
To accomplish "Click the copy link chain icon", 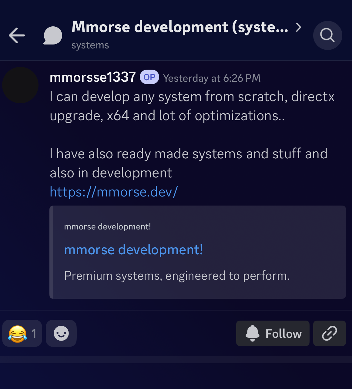I will 330,333.
